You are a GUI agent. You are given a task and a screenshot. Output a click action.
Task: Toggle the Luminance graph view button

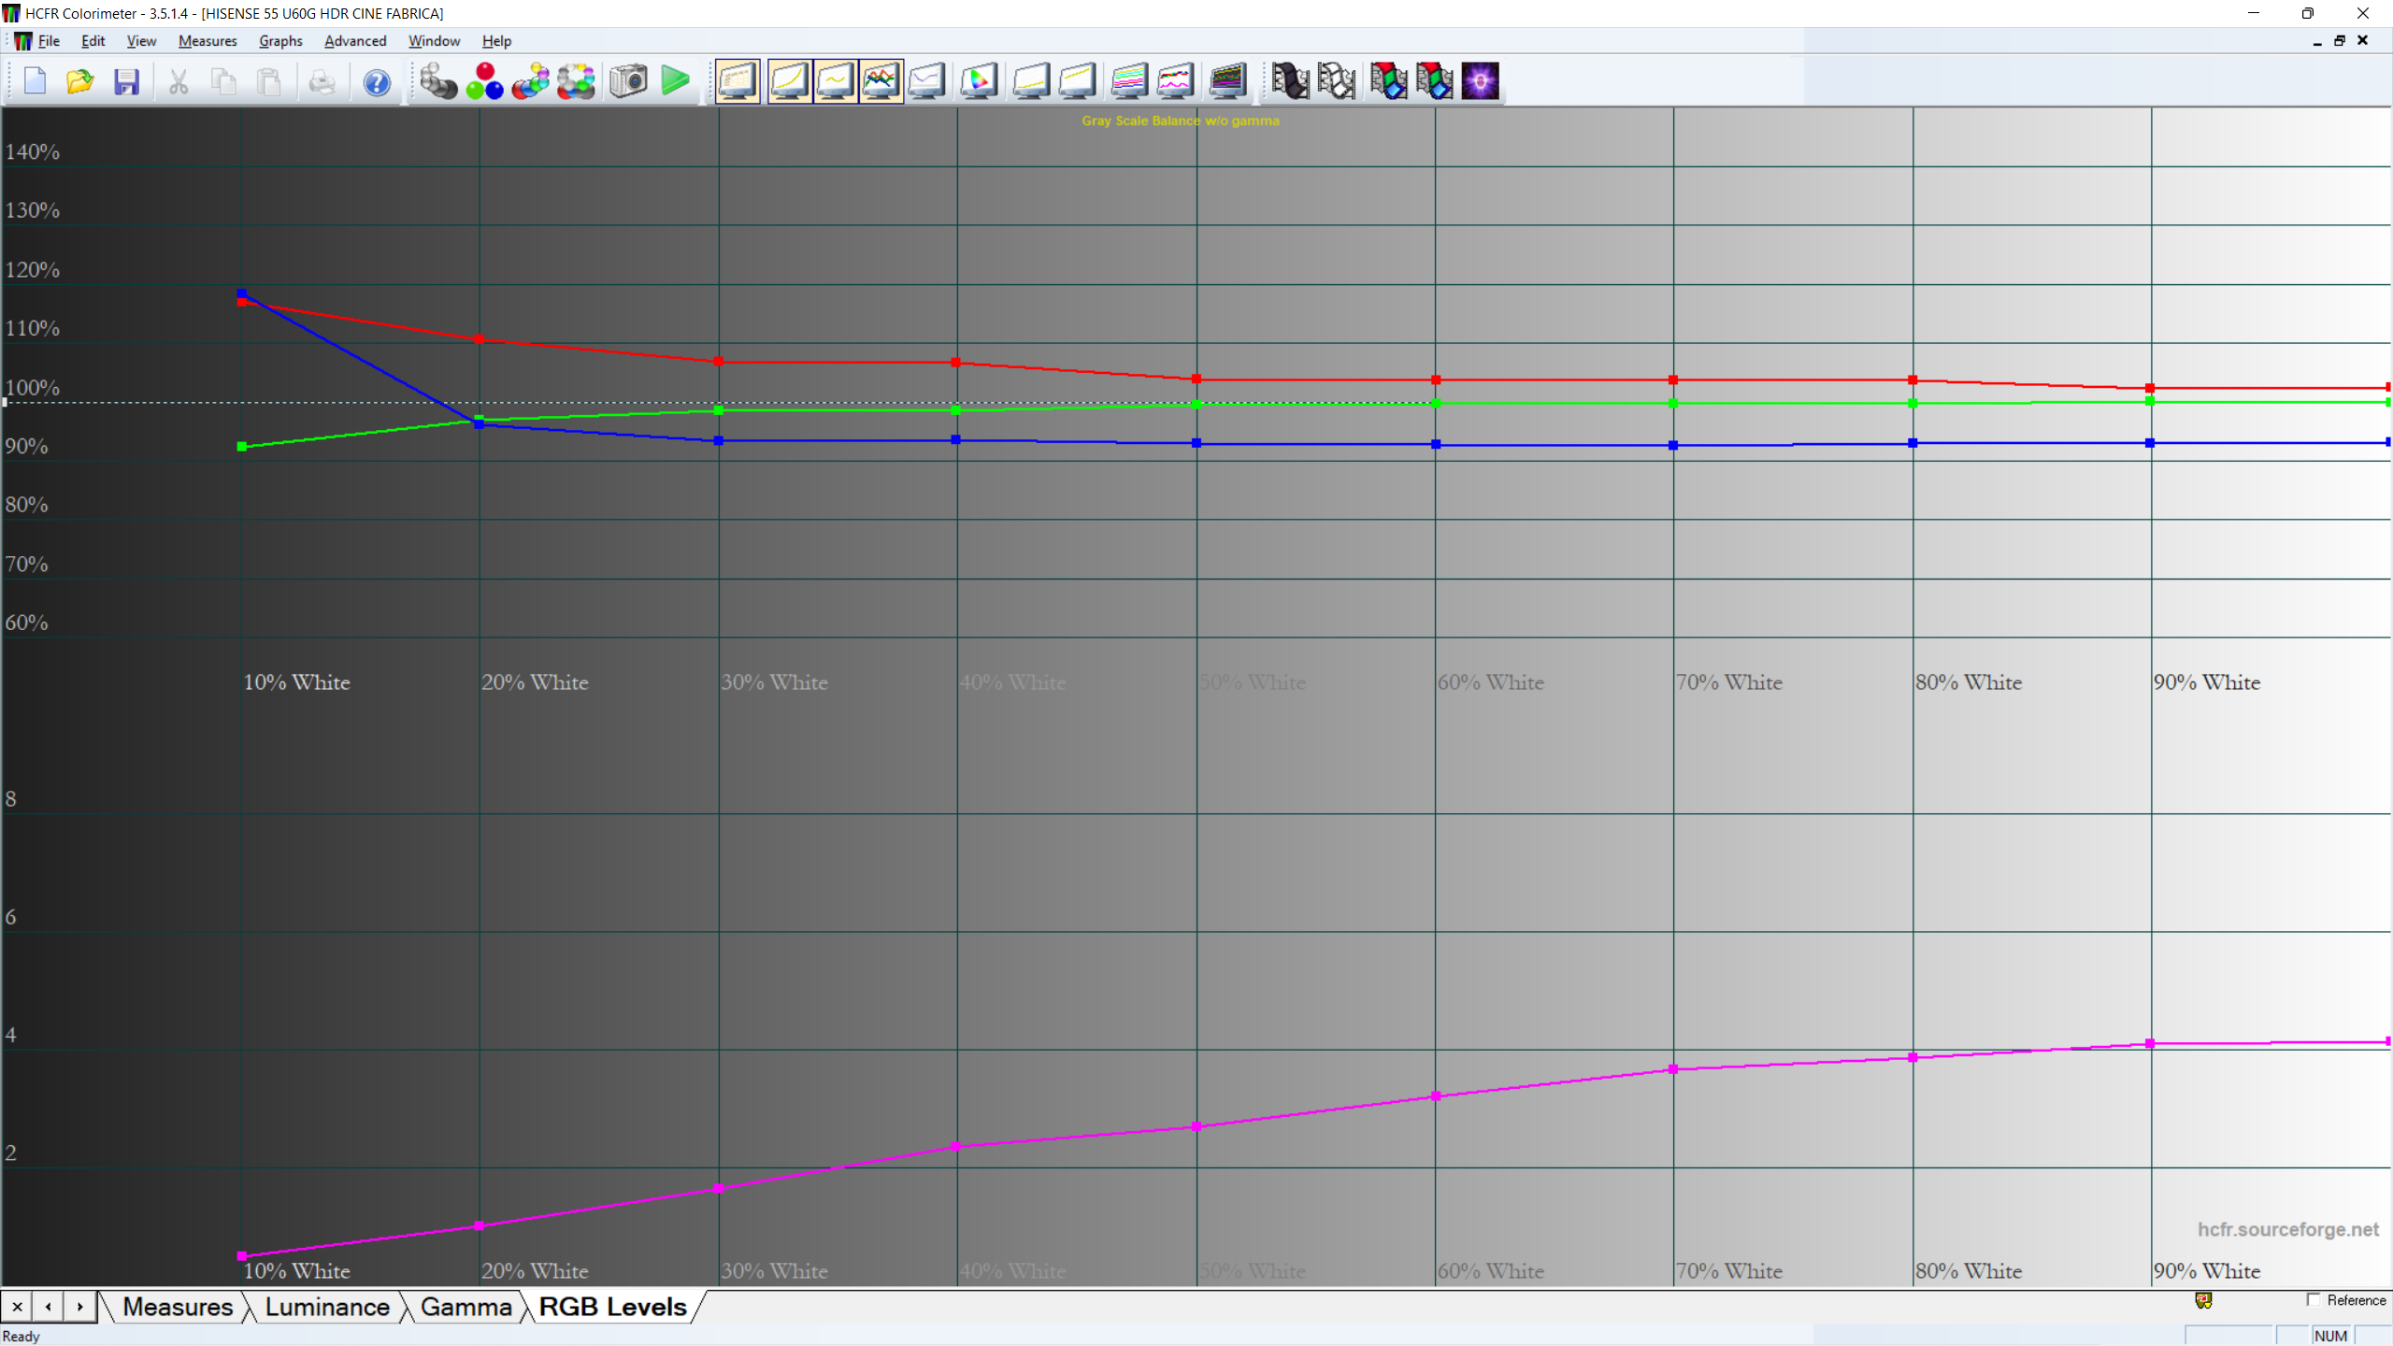(789, 81)
